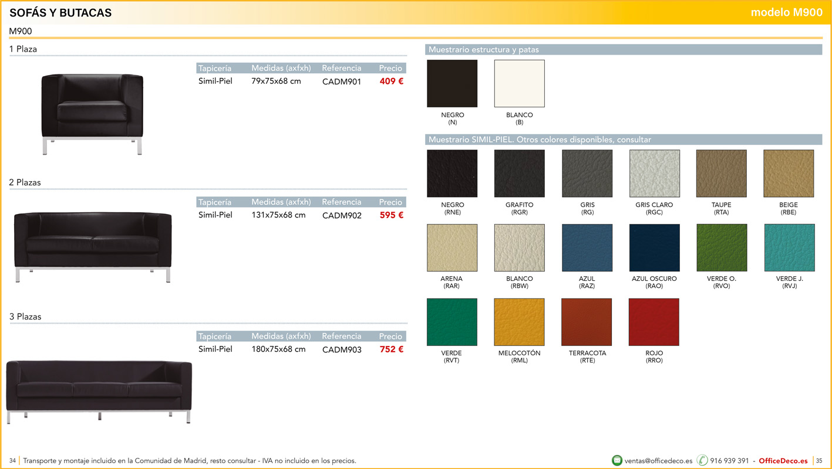
Task: Click page number 35
Action: pos(819,461)
